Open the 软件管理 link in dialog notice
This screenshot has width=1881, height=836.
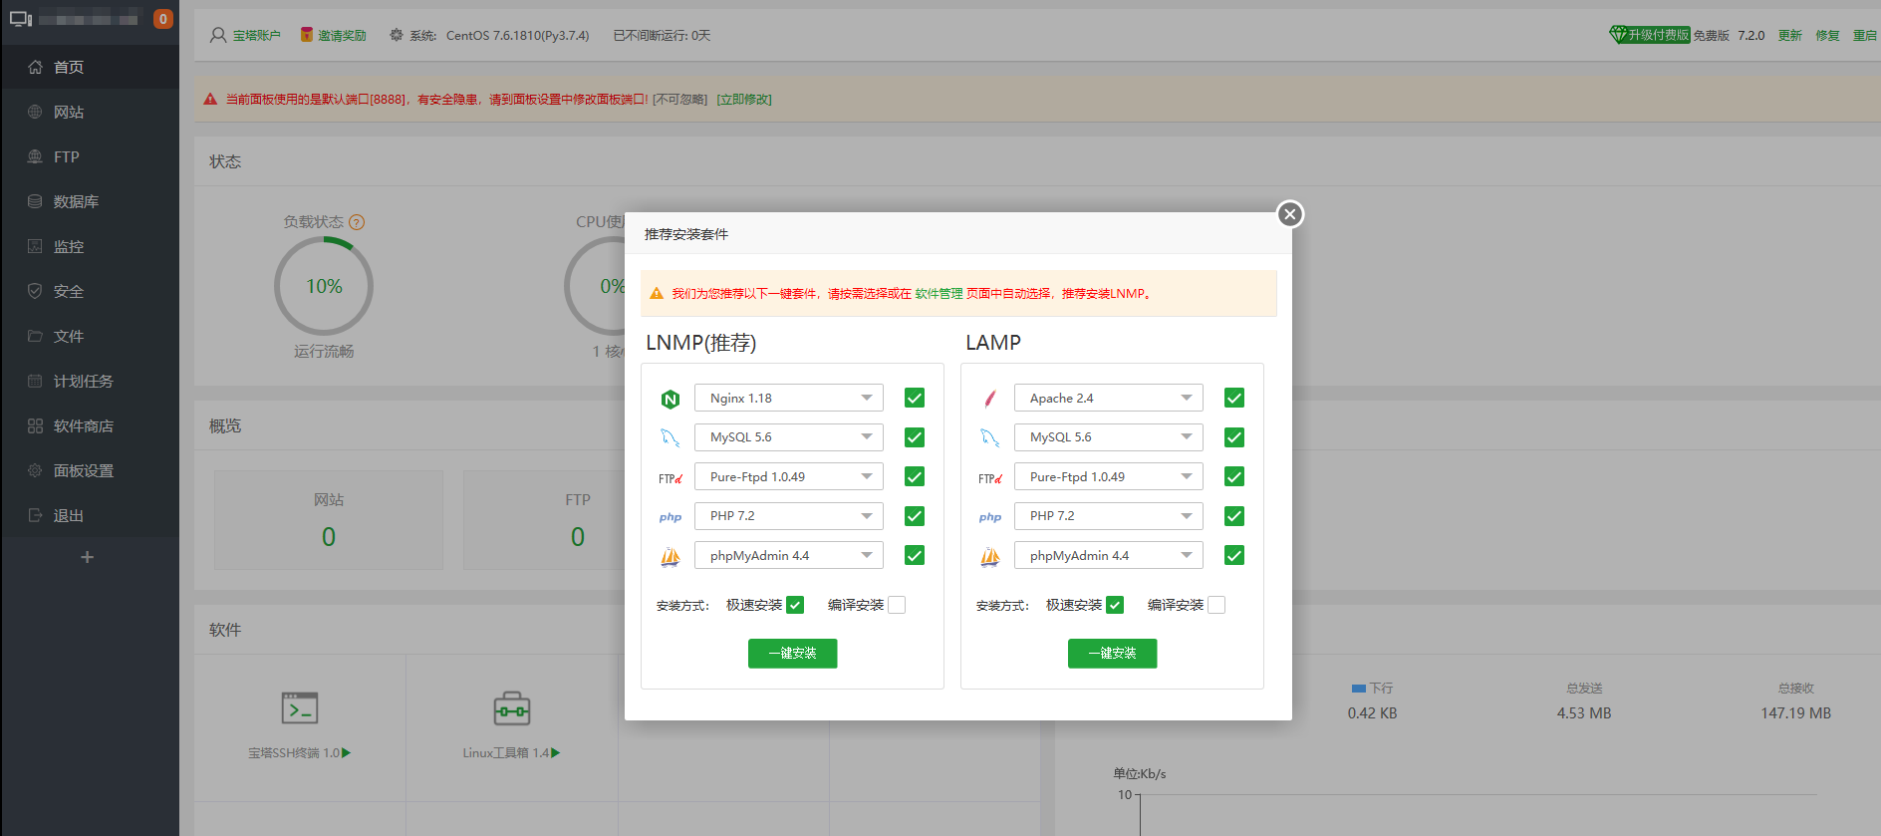tap(939, 294)
